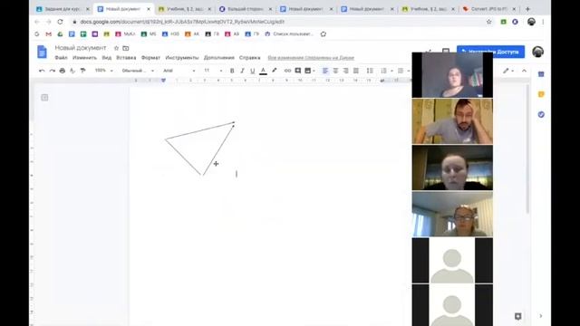This screenshot has height=326, width=580.
Task: Click the Undo arrow in Docs toolbar
Action: pyautogui.click(x=42, y=71)
